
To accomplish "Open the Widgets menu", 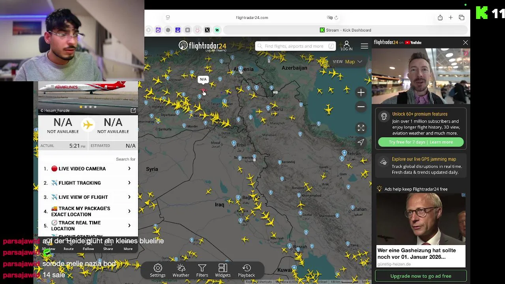I will pos(223,271).
